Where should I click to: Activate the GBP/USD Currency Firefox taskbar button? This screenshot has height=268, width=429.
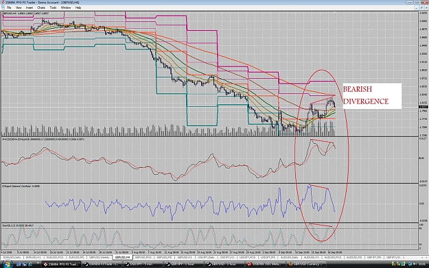(306, 264)
